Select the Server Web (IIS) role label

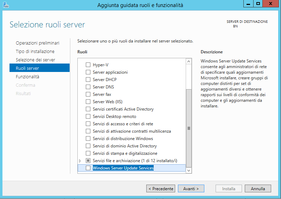pos(108,102)
